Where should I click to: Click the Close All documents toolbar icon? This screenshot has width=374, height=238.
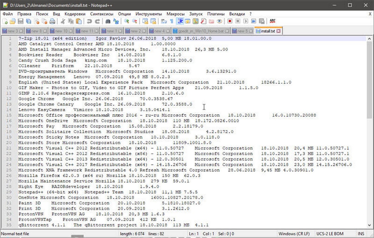[45, 21]
